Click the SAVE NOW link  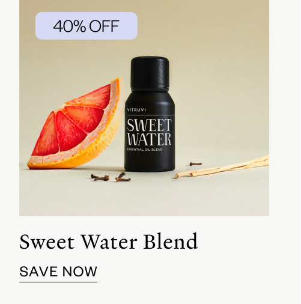coord(58,272)
